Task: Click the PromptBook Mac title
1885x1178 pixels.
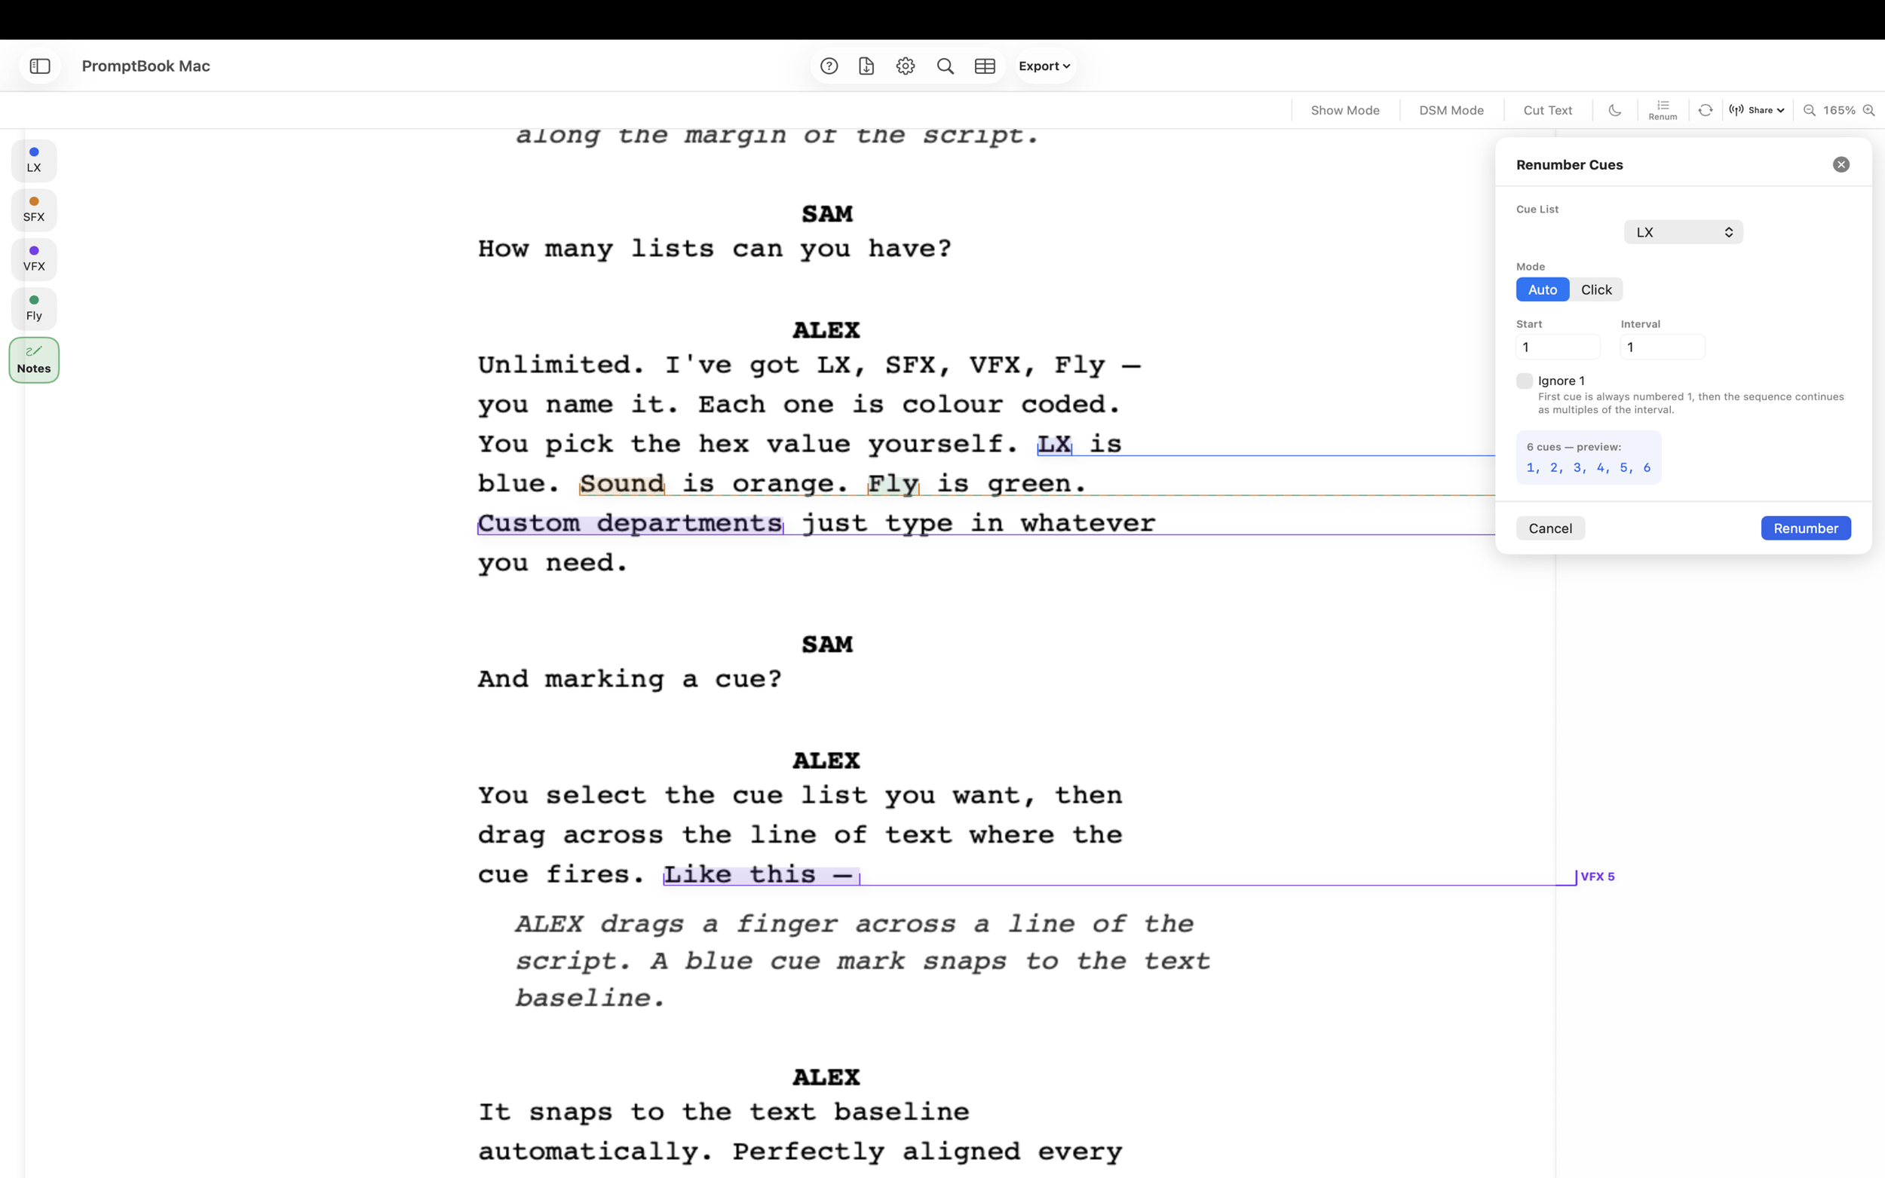Action: (x=146, y=66)
